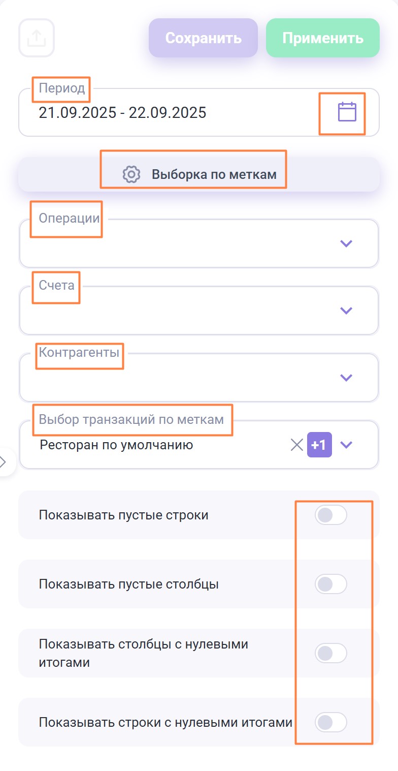Enable Показывать пустые столбцы switch
Image resolution: width=398 pixels, height=771 pixels.
click(330, 584)
